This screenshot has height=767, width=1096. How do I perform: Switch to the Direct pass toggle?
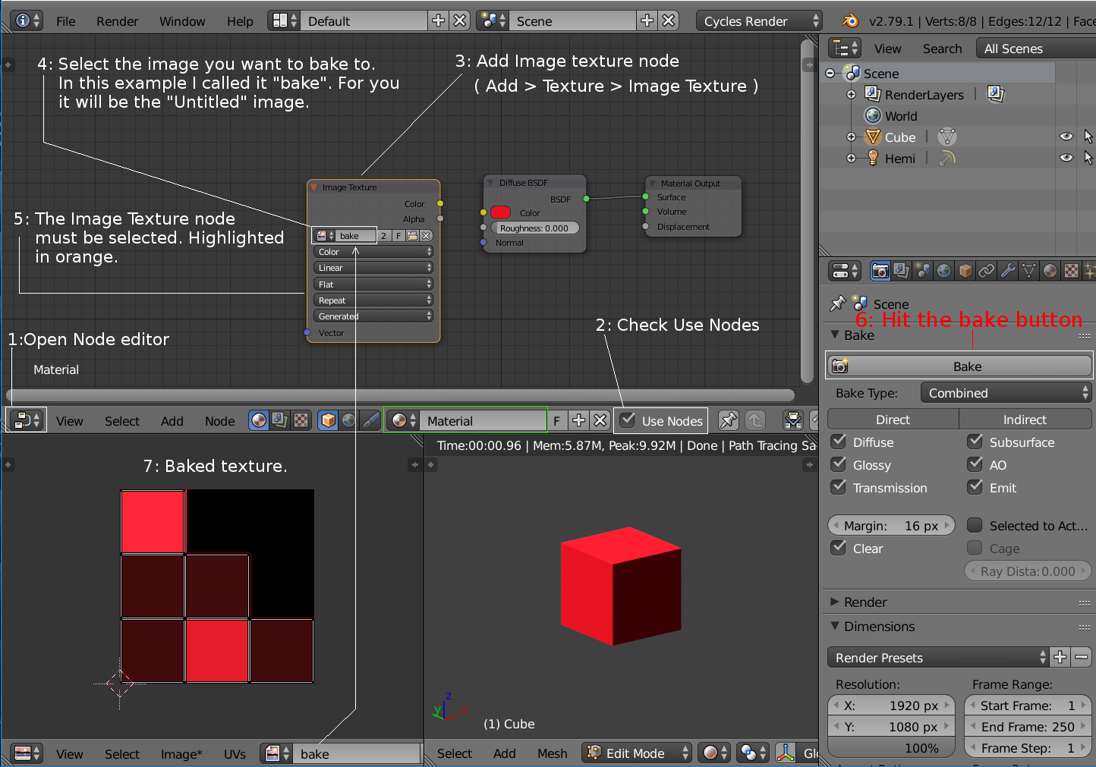(x=893, y=420)
